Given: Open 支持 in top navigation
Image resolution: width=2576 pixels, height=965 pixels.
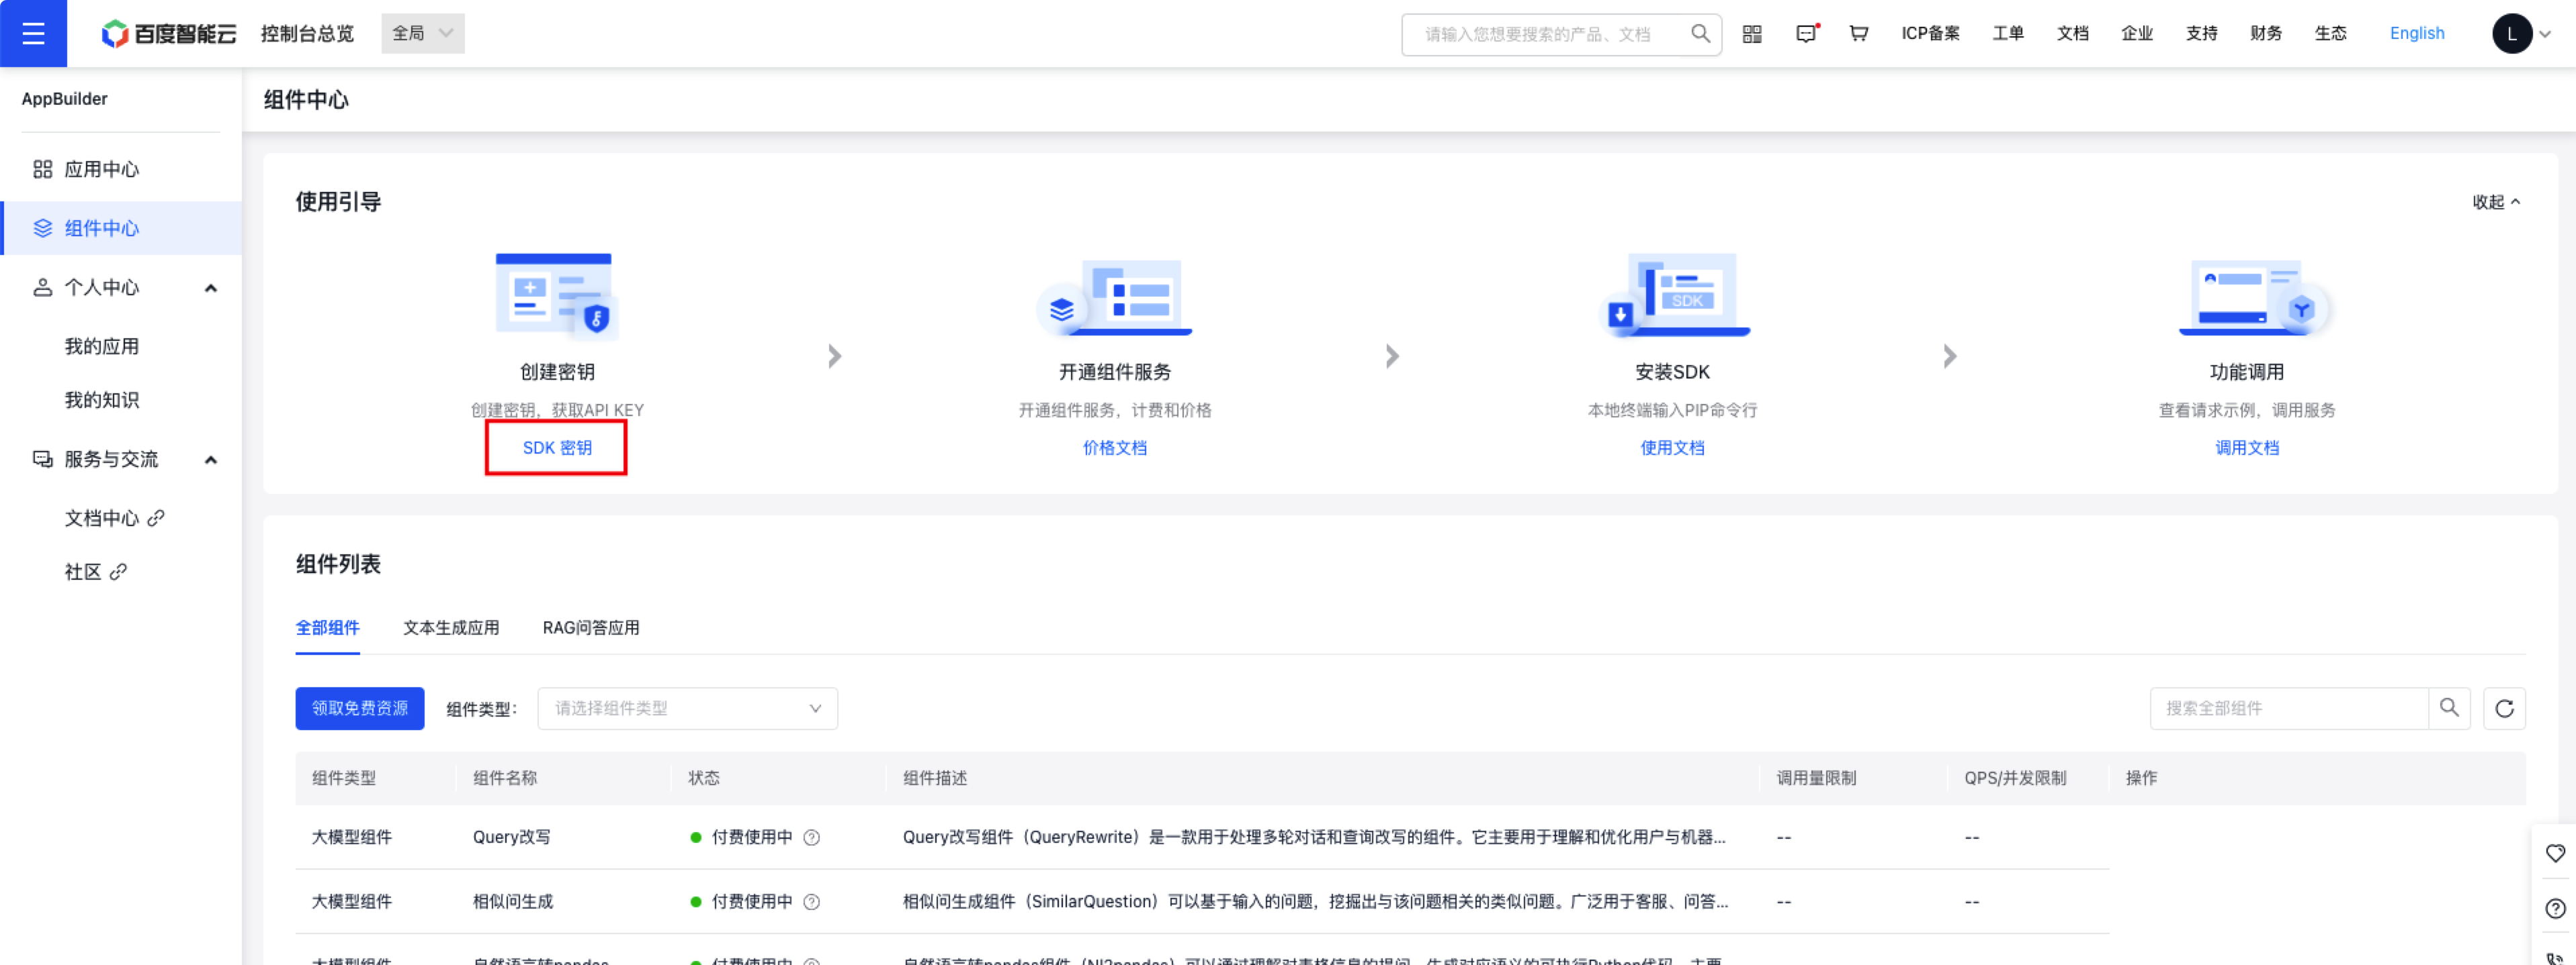Looking at the screenshot, I should (2201, 33).
